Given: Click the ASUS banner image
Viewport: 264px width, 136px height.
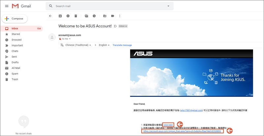Looking at the screenshot, I should point(191,73).
